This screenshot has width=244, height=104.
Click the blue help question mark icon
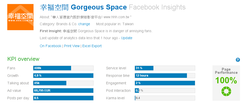[x=238, y=60]
